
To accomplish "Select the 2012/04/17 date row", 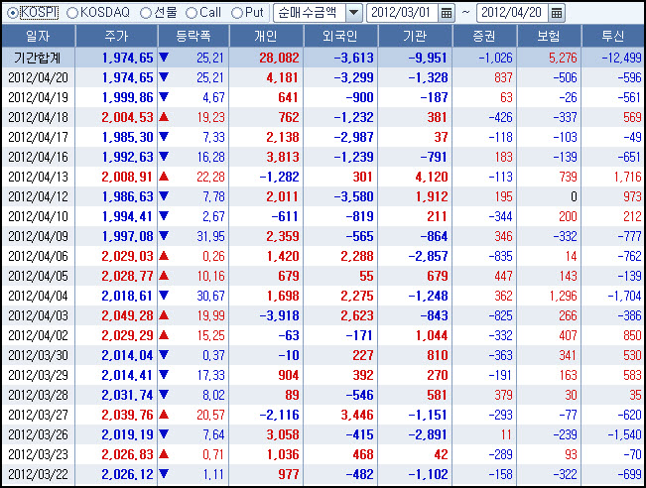I will pos(323,137).
